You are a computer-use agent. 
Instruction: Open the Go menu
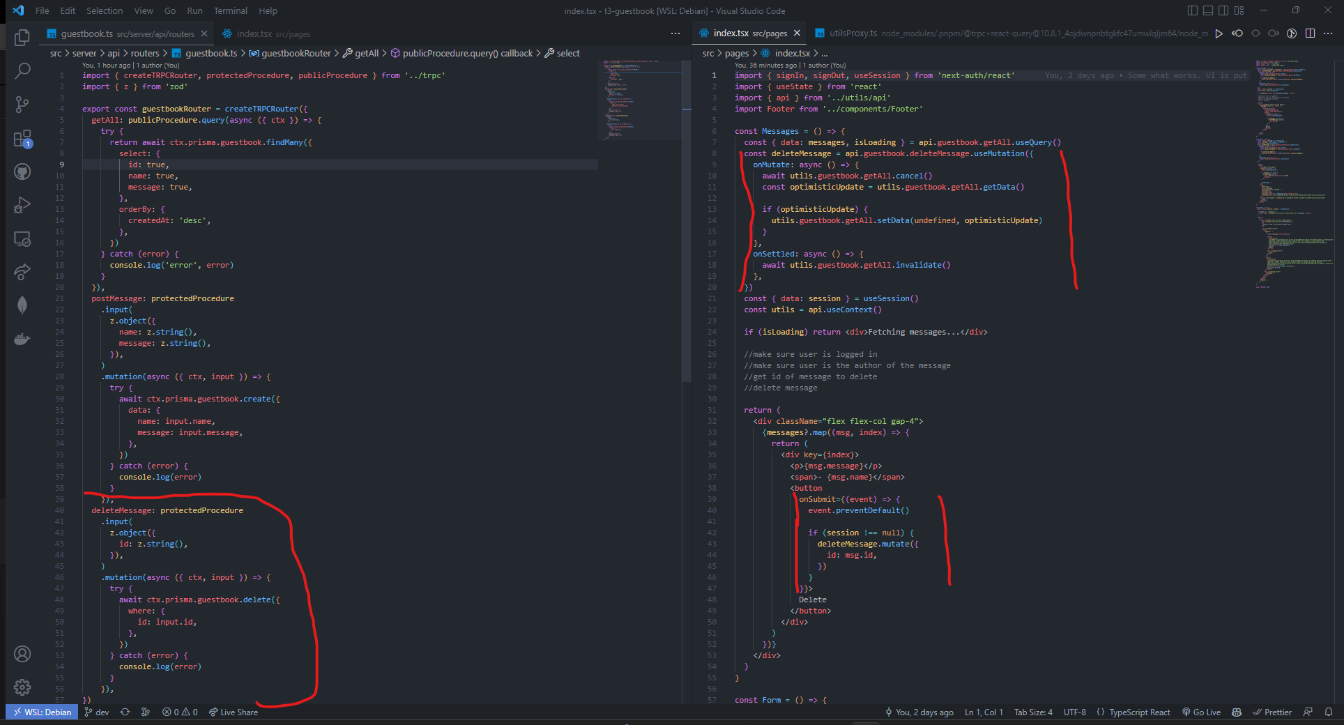point(170,10)
